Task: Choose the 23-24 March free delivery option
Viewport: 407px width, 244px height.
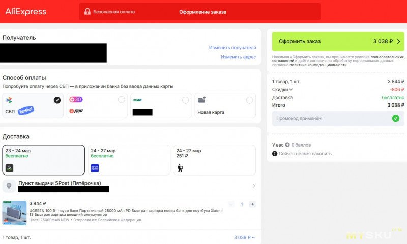Action: pos(43,160)
